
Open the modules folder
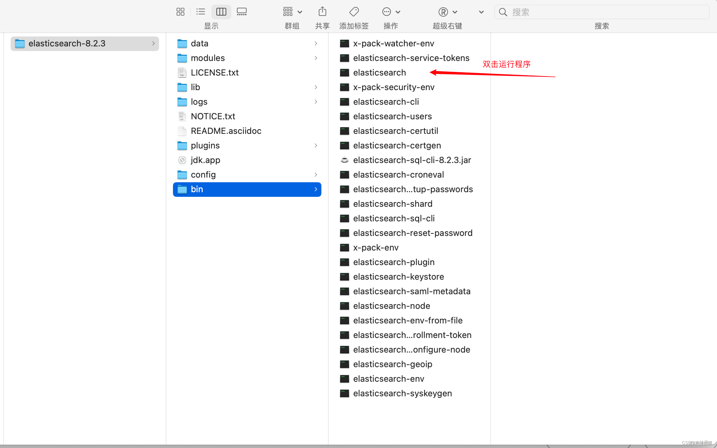pyautogui.click(x=207, y=58)
